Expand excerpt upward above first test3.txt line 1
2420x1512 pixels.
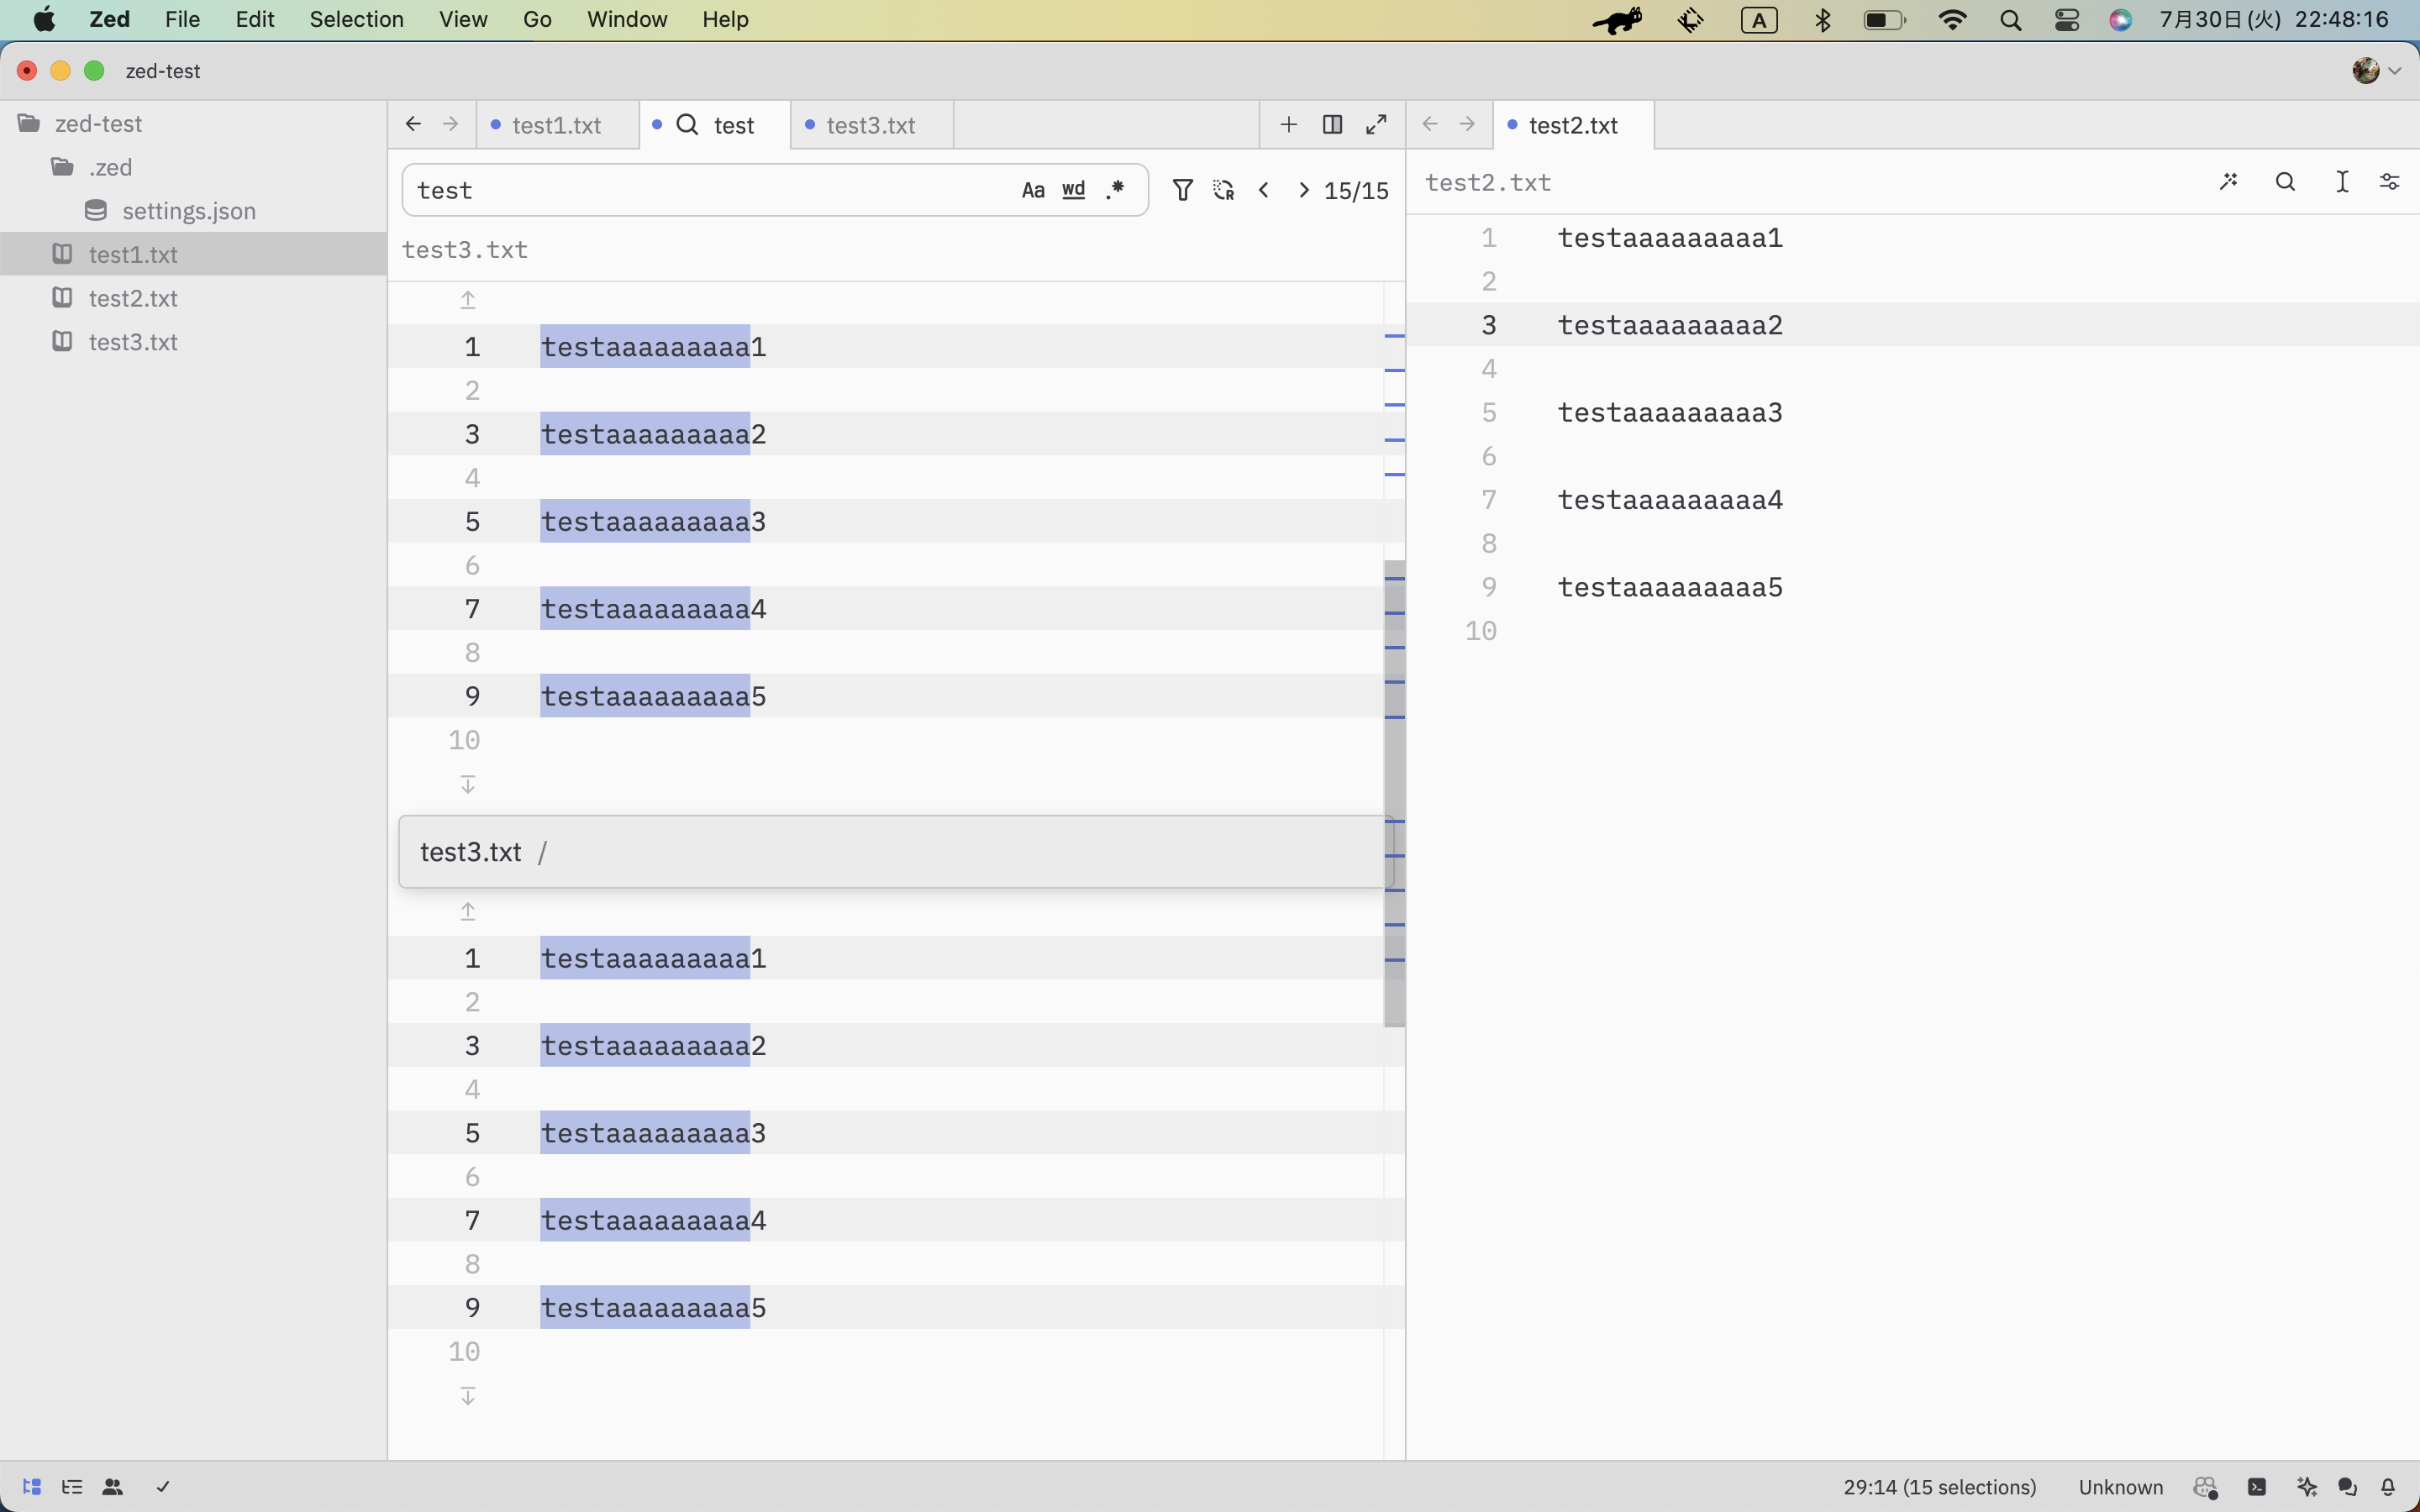[467, 300]
